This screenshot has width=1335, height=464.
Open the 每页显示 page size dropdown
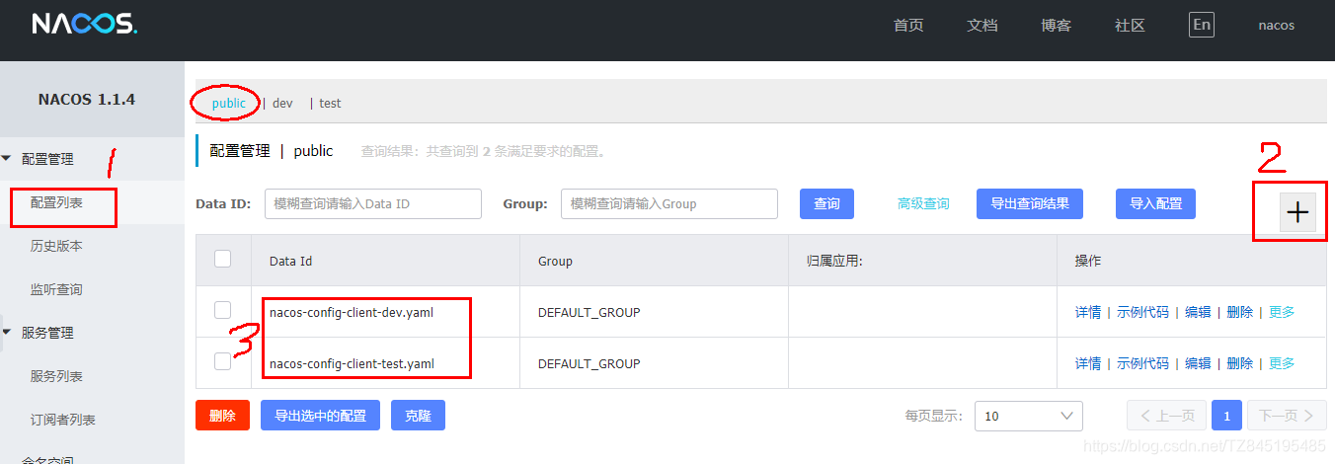click(x=1028, y=416)
